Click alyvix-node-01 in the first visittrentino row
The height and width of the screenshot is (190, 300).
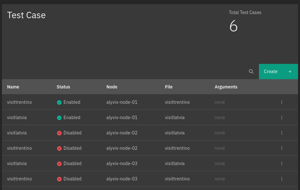(x=122, y=102)
